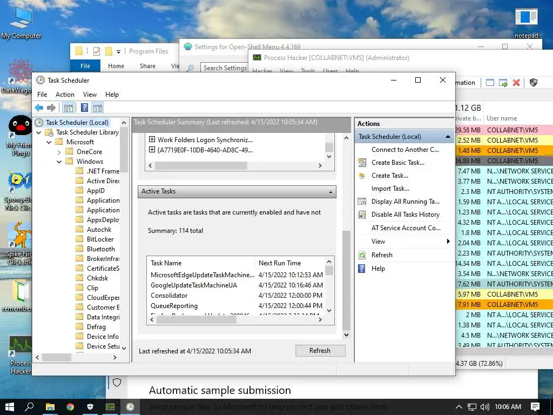
Task: Click the Disable All Tasks History icon
Action: [x=362, y=215]
